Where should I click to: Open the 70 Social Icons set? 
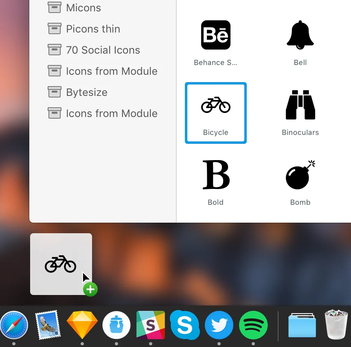(x=103, y=50)
